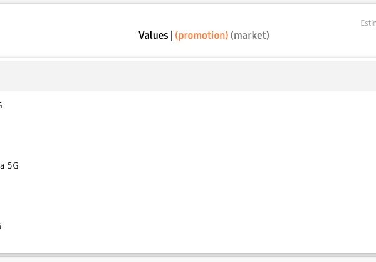Click the bottom shadow edge of the table
This screenshot has height=262, width=376.
[188, 254]
